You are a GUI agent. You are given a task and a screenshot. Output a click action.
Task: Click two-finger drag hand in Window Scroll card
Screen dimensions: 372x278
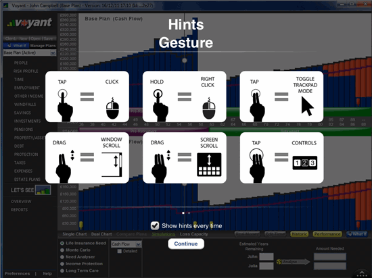coord(63,168)
